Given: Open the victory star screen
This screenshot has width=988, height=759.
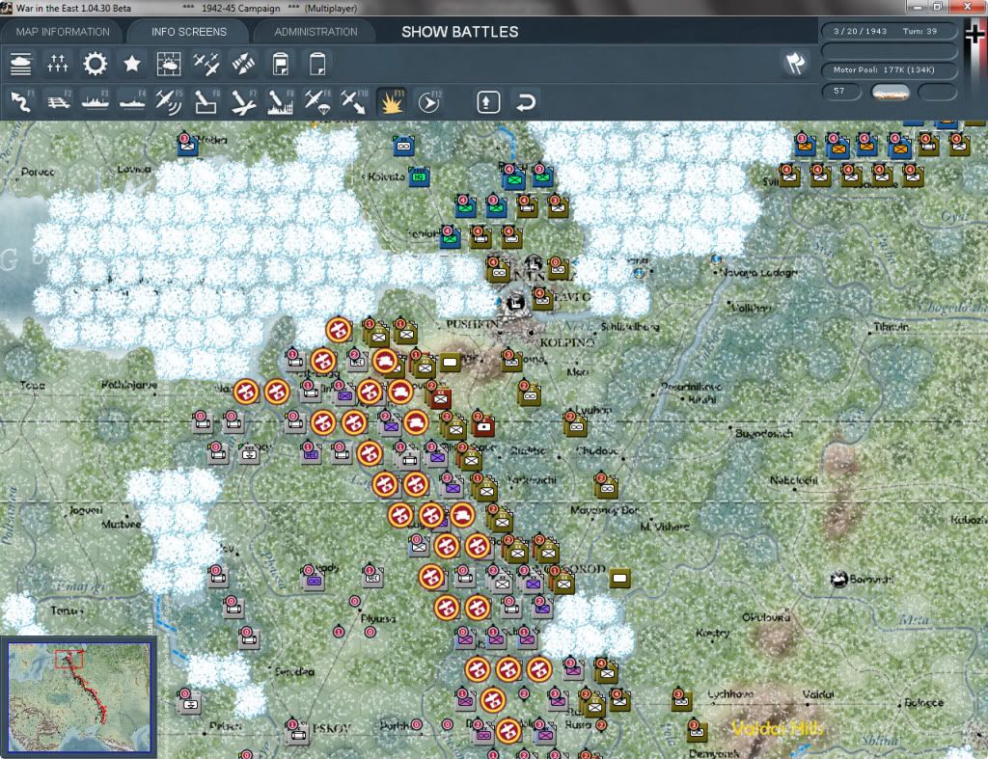Looking at the screenshot, I should coord(131,64).
